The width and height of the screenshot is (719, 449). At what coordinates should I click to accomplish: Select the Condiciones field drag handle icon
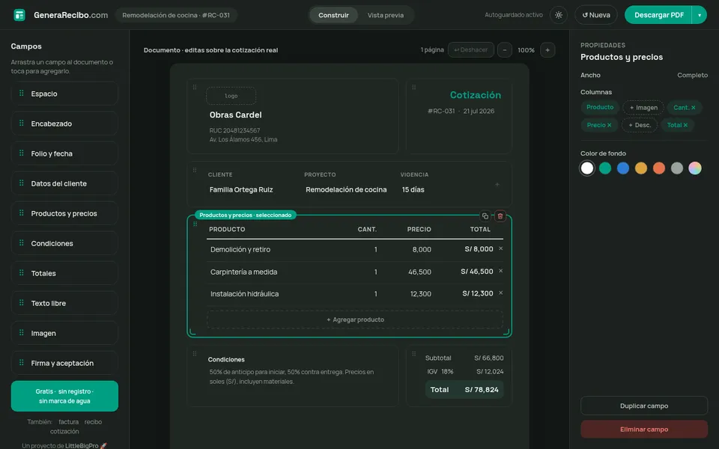pos(21,242)
